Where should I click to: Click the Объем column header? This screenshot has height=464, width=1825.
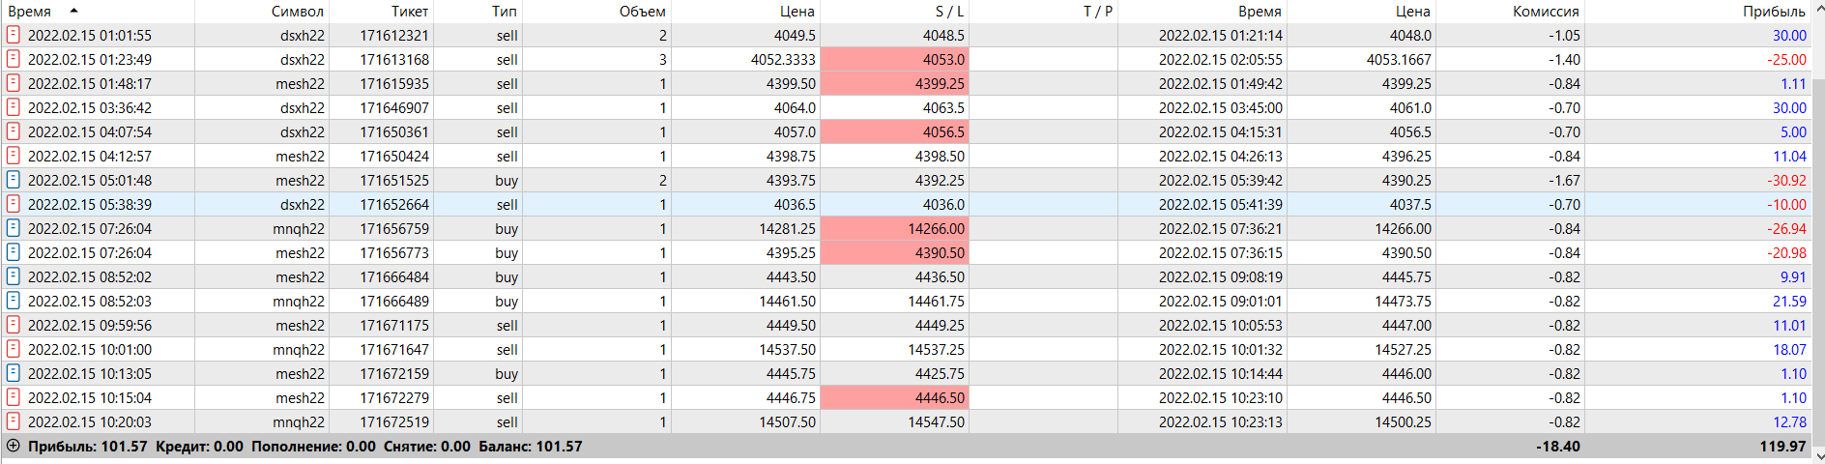tap(642, 12)
